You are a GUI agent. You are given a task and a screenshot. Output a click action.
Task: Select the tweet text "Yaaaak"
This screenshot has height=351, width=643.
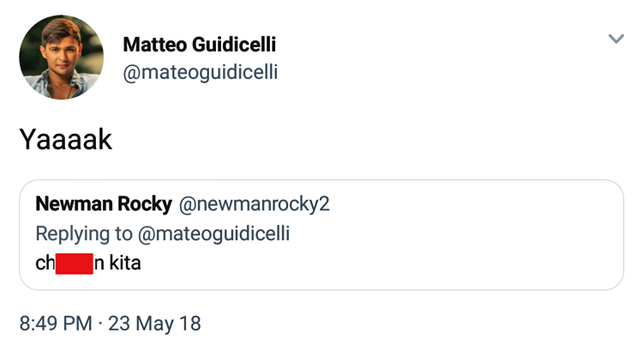66,139
